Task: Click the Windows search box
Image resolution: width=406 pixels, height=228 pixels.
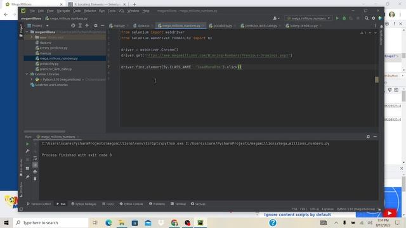Action: (x=51, y=222)
